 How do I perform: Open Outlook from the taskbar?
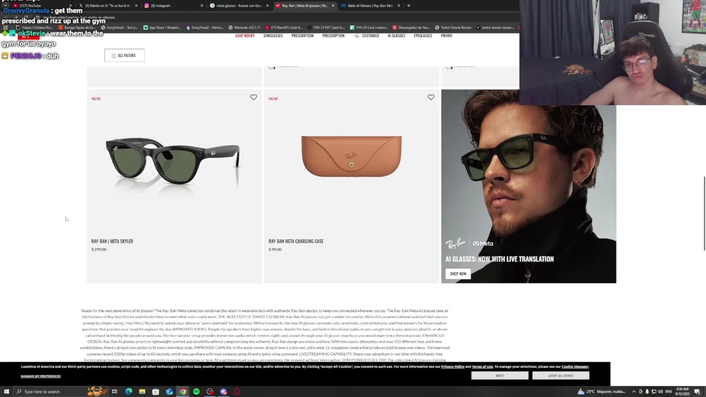(x=169, y=391)
